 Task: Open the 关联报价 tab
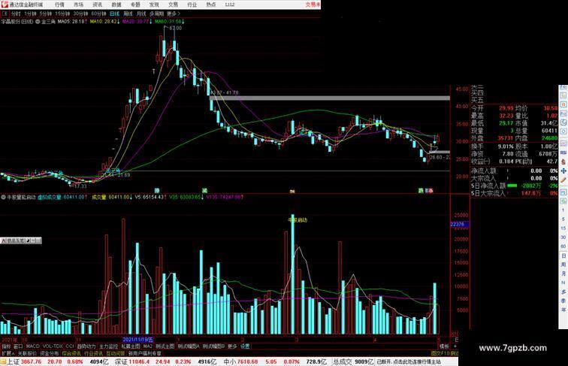tap(27, 353)
